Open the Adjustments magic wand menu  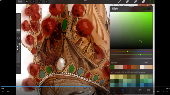pyautogui.click(x=33, y=2)
